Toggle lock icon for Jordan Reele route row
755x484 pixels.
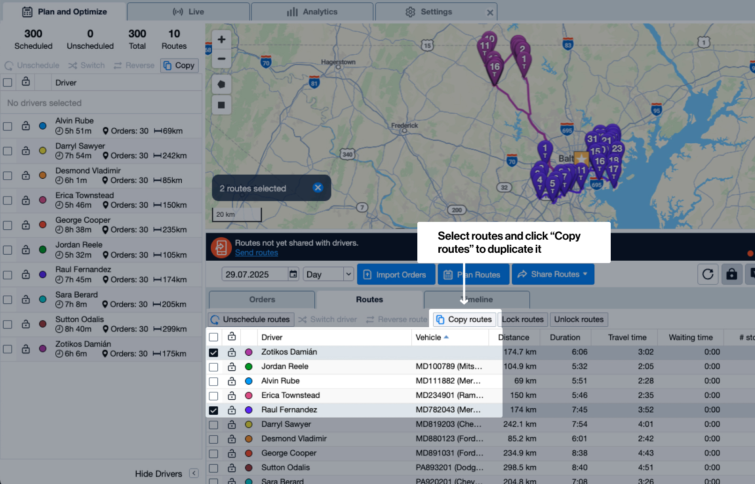click(232, 367)
